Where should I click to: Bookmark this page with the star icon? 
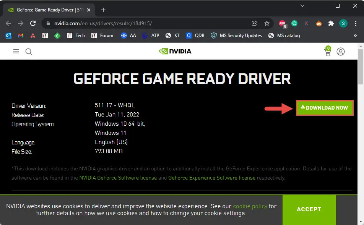[x=267, y=23]
